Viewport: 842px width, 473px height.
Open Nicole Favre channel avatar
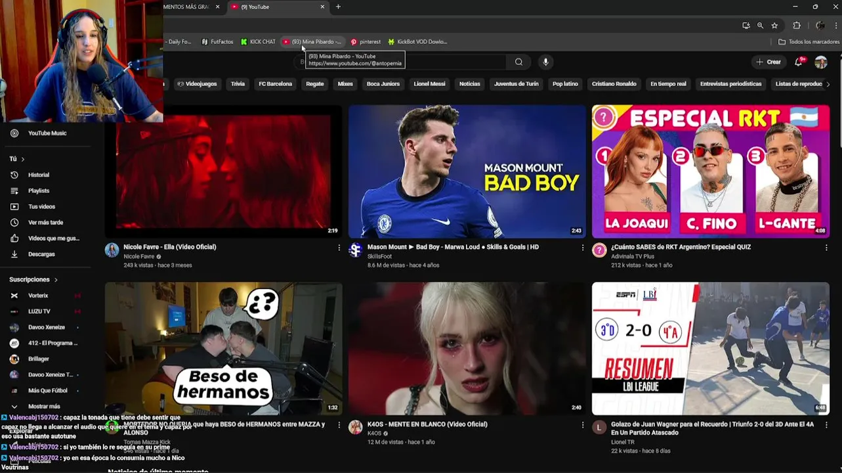point(112,250)
